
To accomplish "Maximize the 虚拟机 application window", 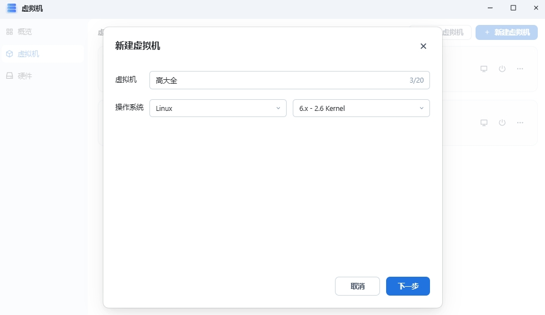I will tap(513, 8).
